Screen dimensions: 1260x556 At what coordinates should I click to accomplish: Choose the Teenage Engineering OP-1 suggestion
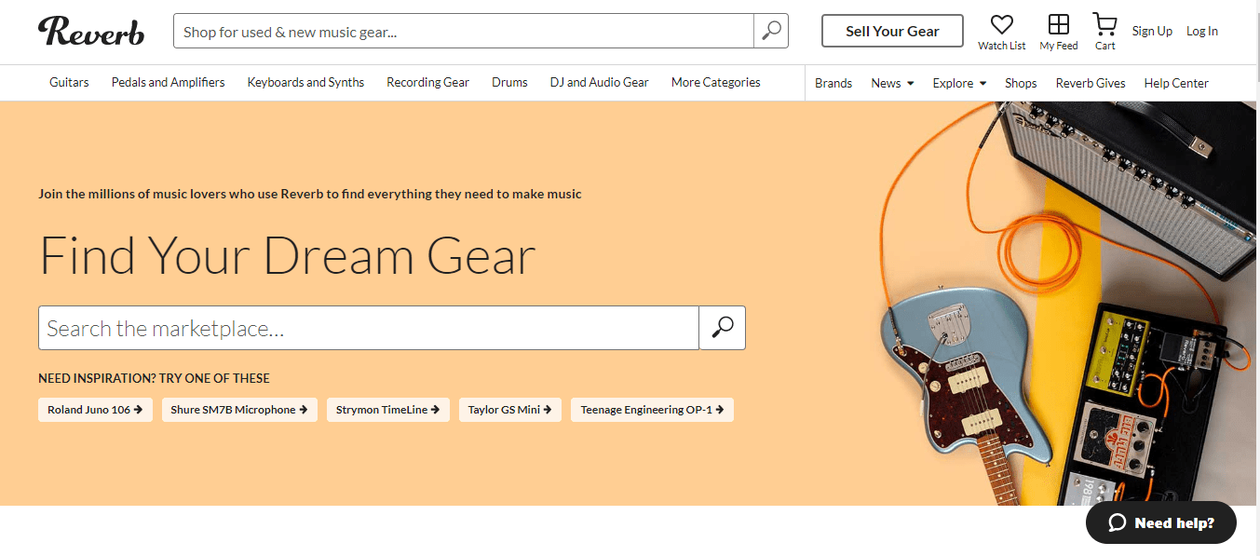click(652, 410)
